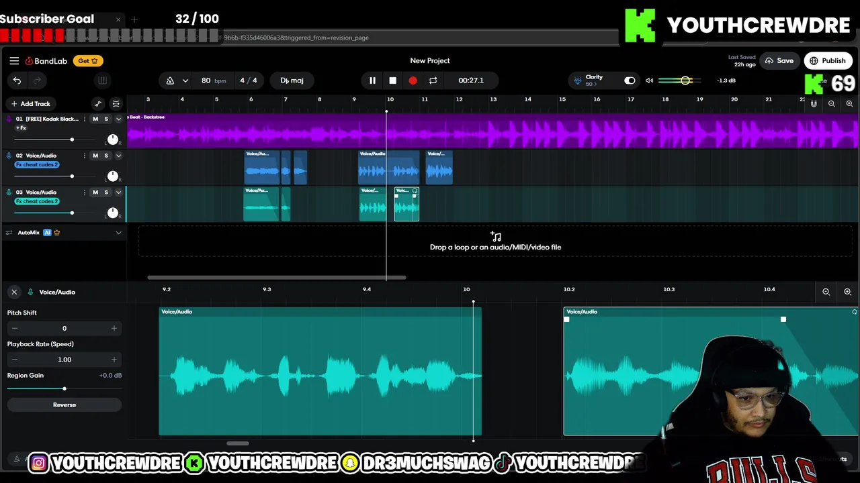Mute track 03 Voice/Audio
This screenshot has width=860, height=483.
click(x=95, y=193)
